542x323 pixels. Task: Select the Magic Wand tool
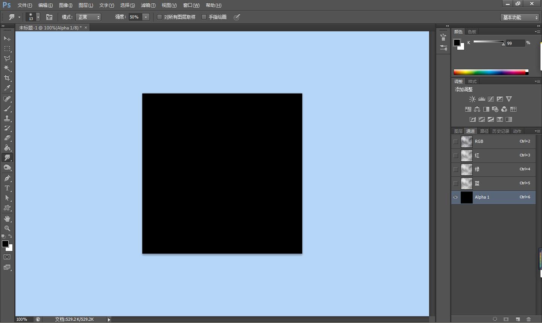click(7, 68)
